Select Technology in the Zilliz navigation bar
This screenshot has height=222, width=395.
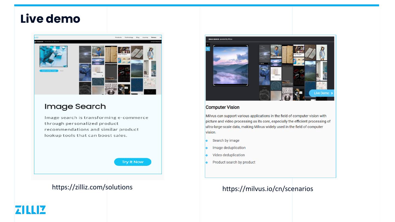[129, 37]
